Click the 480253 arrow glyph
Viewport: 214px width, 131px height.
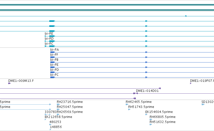(50, 124)
